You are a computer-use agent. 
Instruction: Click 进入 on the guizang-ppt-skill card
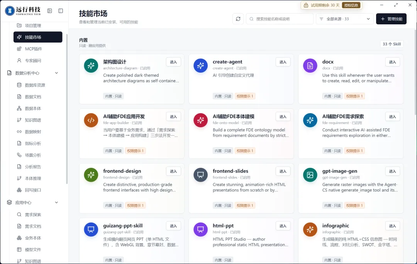point(173,226)
